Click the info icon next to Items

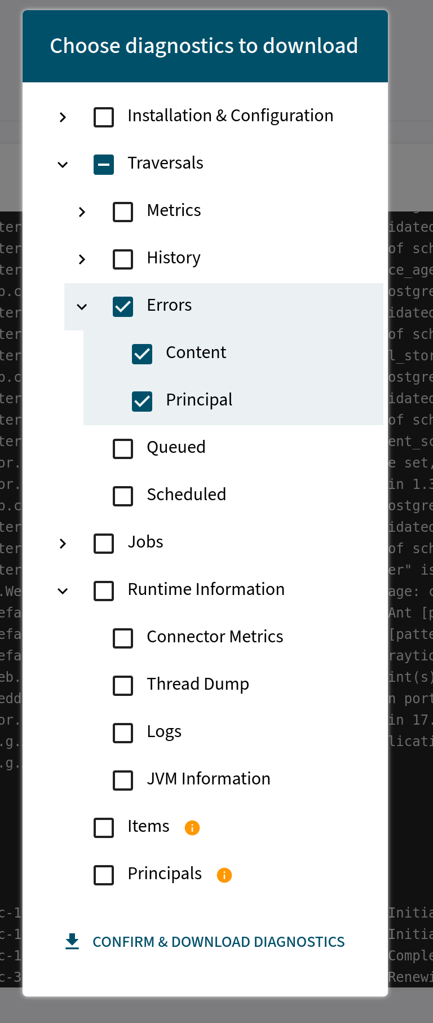(x=192, y=828)
